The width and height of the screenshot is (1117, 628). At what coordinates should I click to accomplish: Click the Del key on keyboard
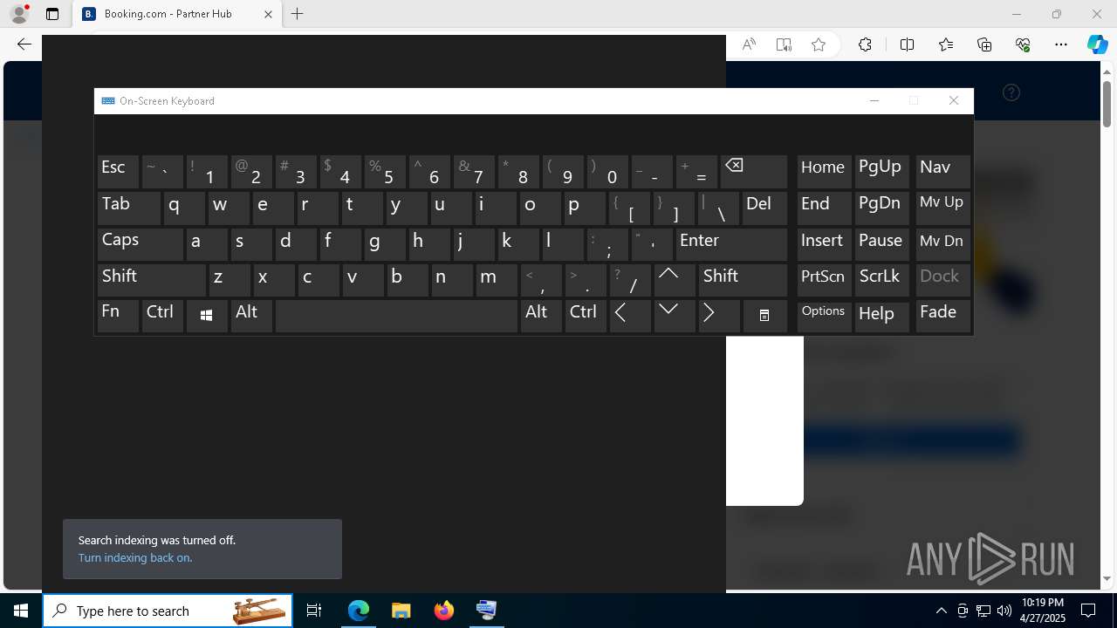click(764, 208)
